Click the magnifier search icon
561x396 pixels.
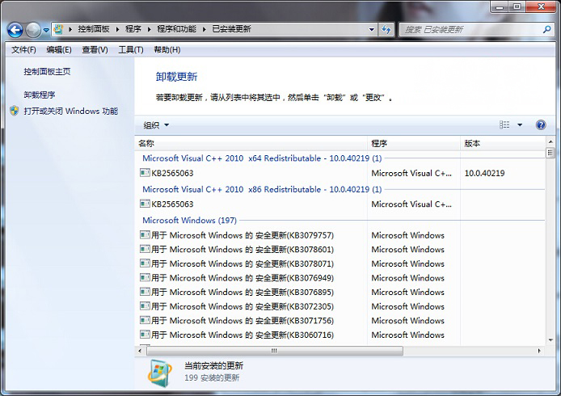pyautogui.click(x=546, y=29)
